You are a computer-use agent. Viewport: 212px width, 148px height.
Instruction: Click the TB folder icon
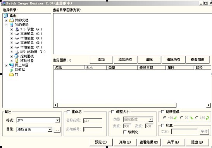coord(11,74)
